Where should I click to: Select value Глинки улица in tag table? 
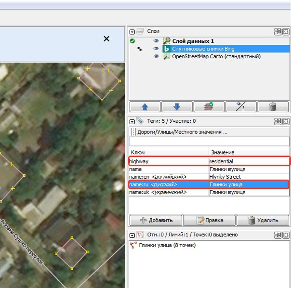249,184
